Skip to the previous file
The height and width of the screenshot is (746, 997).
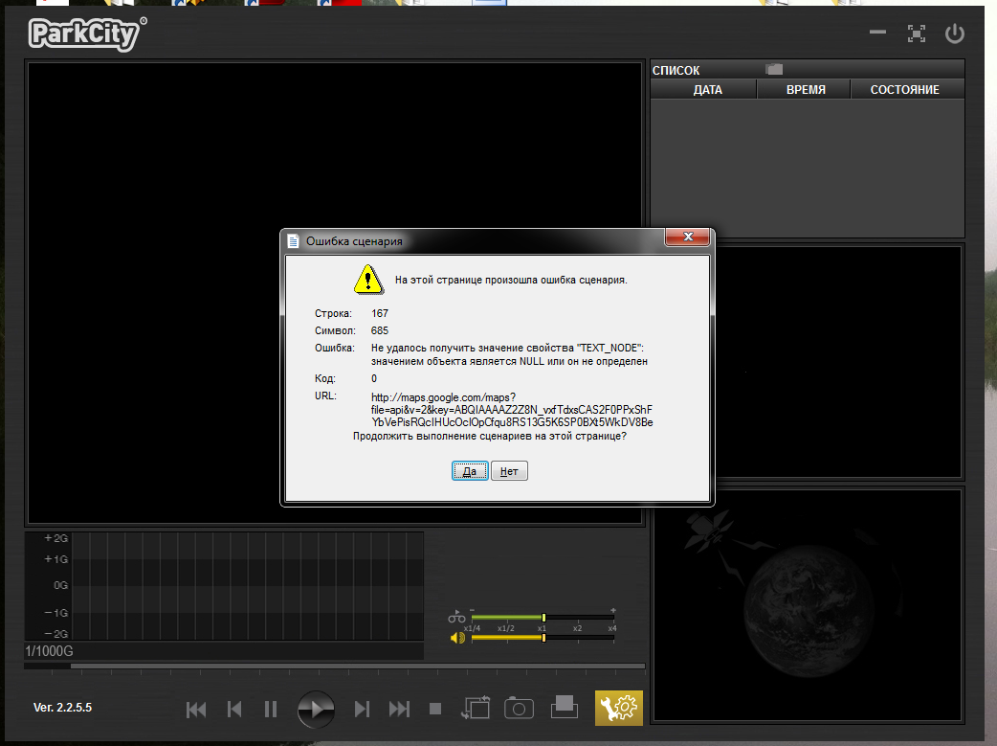coord(196,710)
